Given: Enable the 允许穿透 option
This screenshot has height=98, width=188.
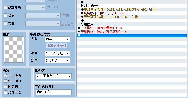Looking at the screenshot, I should pyautogui.click(x=6, y=92).
